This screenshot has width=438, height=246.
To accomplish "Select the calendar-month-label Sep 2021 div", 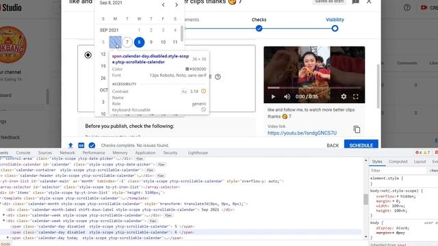I will (x=120, y=210).
